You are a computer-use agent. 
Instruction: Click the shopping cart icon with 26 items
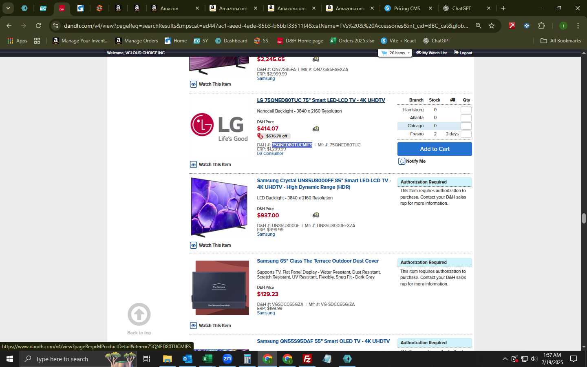(x=384, y=53)
